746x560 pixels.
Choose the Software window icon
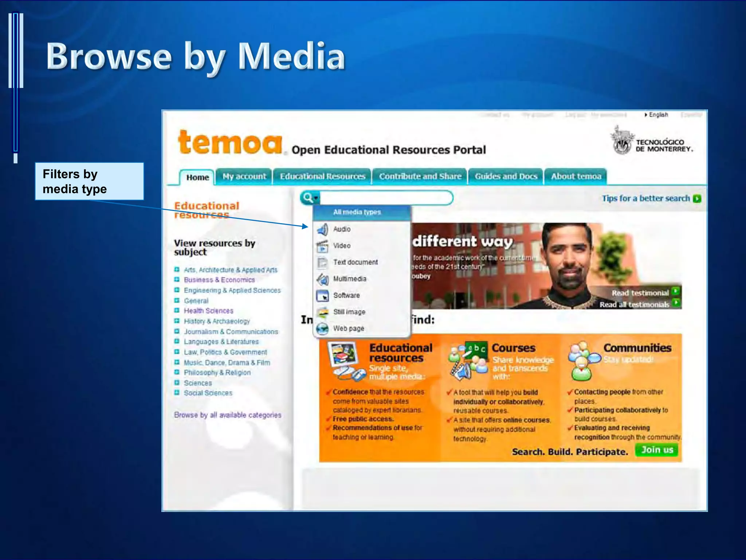click(322, 296)
